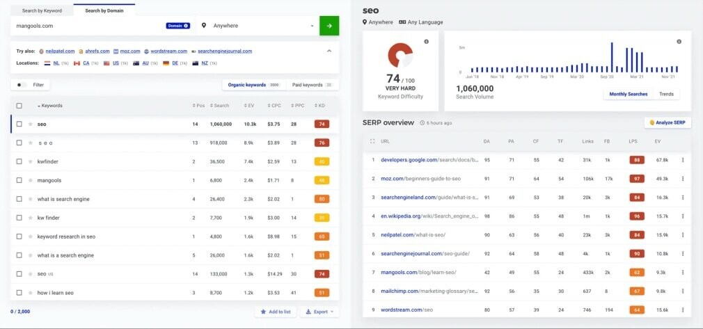Sort by the KD column

click(319, 106)
